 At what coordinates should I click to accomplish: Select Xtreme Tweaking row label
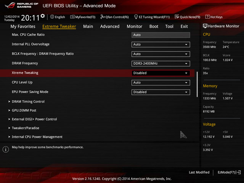(x=25, y=73)
